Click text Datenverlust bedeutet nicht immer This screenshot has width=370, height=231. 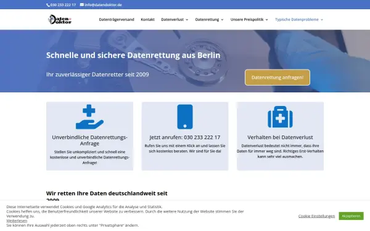(x=280, y=151)
